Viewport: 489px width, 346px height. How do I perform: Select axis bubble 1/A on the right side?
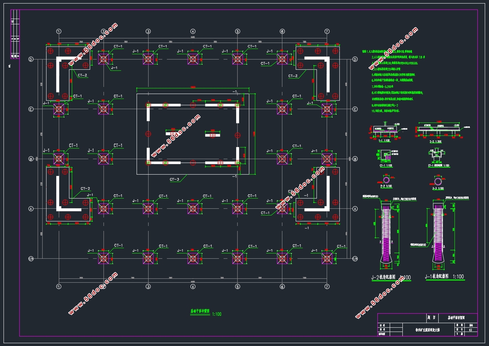click(355, 259)
